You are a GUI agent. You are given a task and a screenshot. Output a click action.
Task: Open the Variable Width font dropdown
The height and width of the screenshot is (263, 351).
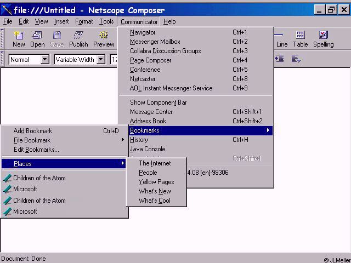point(101,60)
